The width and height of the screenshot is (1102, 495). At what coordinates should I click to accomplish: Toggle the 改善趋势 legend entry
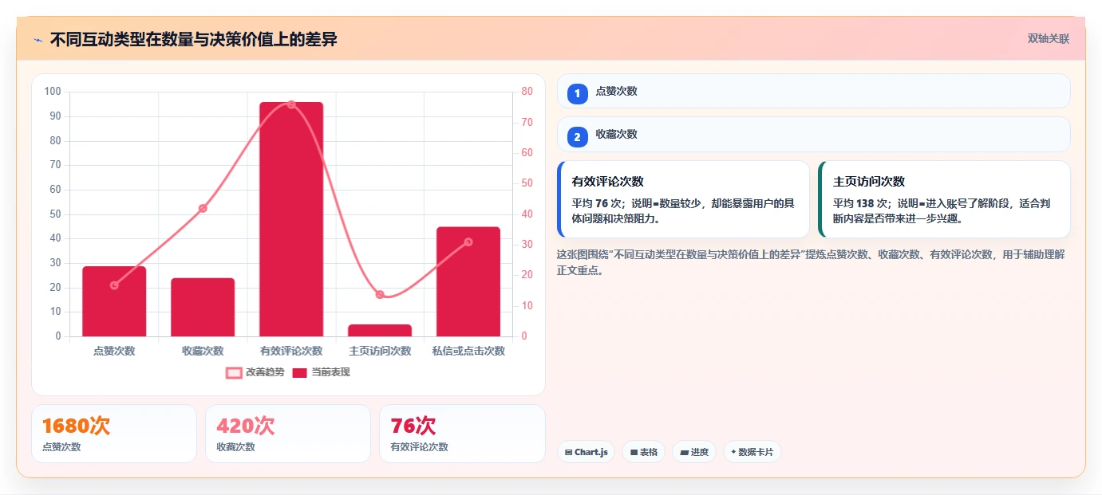(x=255, y=372)
